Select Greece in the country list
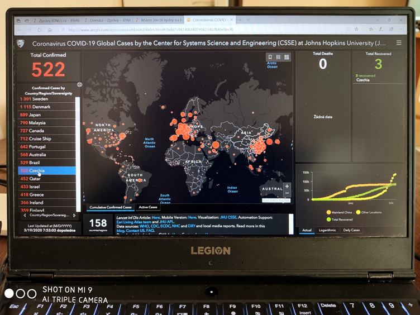 click(x=47, y=195)
